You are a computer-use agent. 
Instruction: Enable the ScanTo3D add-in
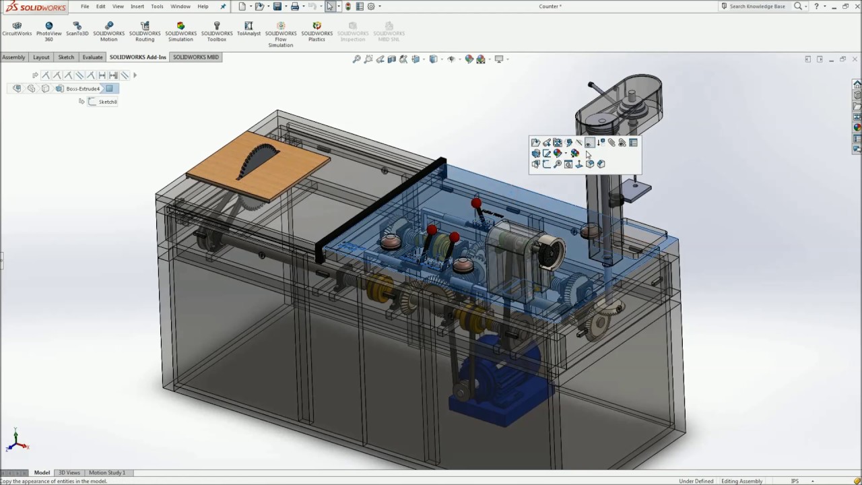[77, 29]
